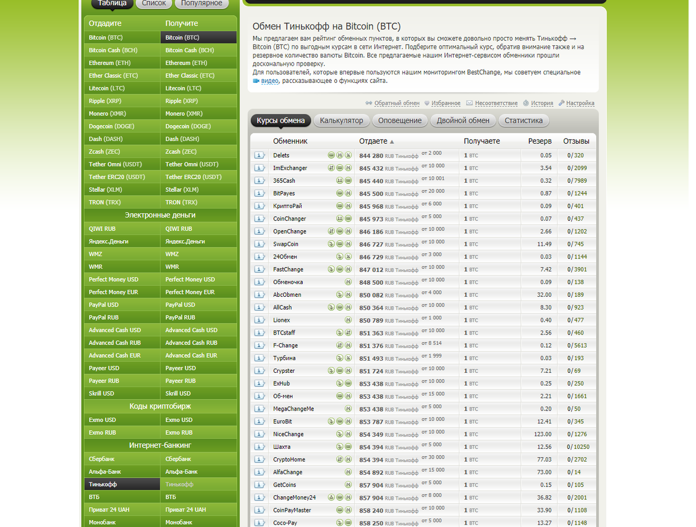Select ВТБ in Отдадите column
This screenshot has height=527, width=696.
click(x=122, y=497)
